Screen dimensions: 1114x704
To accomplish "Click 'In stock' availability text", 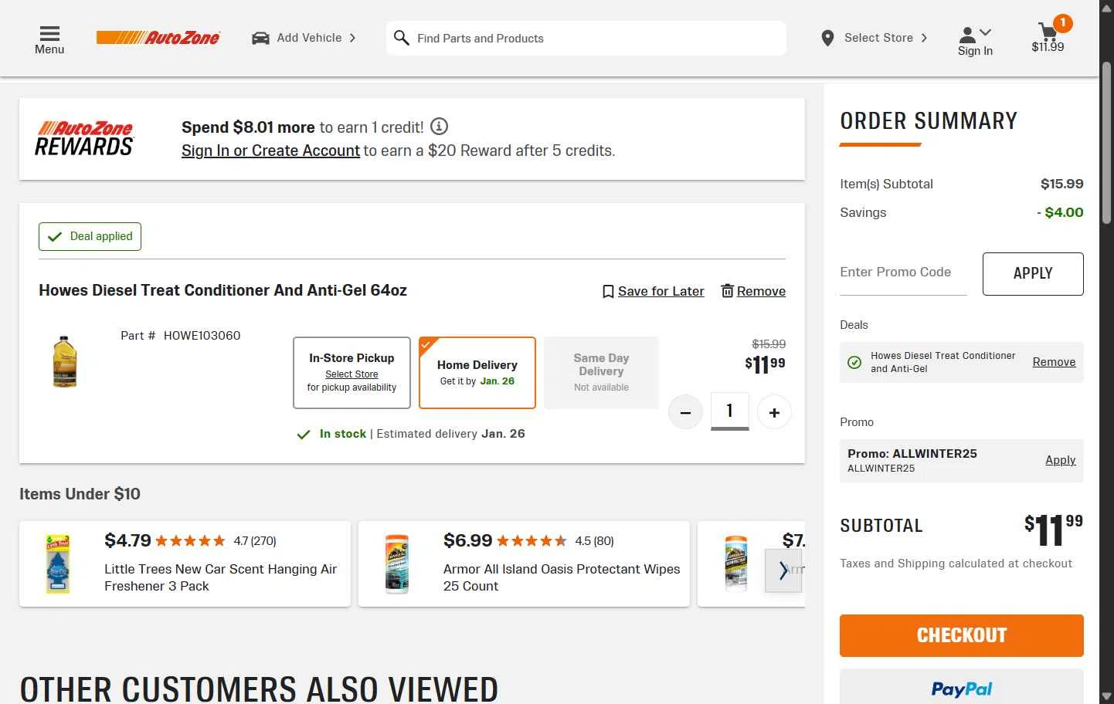I will (342, 434).
